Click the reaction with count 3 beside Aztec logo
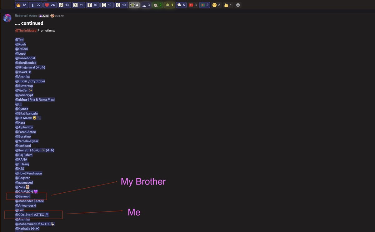Viewport: 375px width, 232px height. pyautogui.click(x=146, y=5)
